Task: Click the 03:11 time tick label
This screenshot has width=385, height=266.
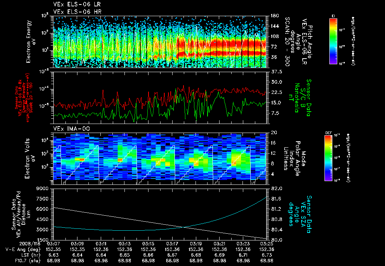Action: point(101,244)
